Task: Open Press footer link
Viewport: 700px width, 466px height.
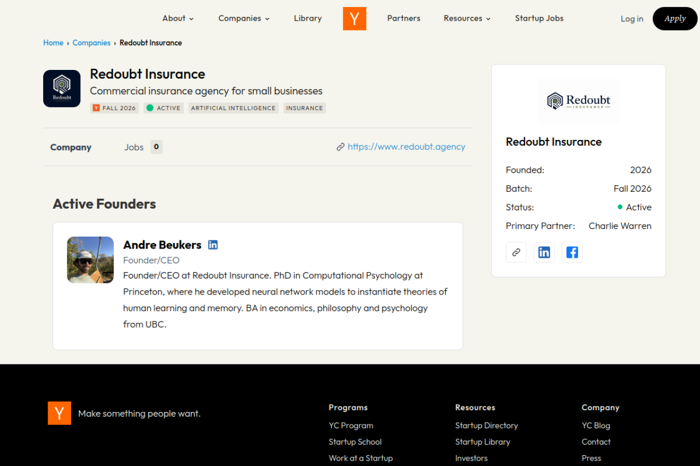Action: [x=591, y=458]
